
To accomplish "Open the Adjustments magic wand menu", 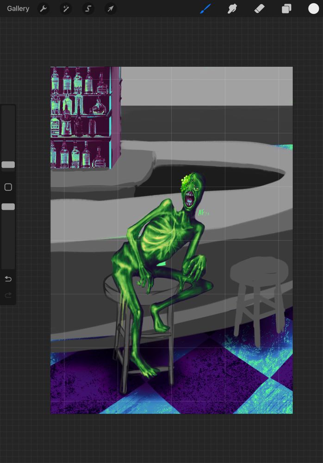I will (x=66, y=9).
